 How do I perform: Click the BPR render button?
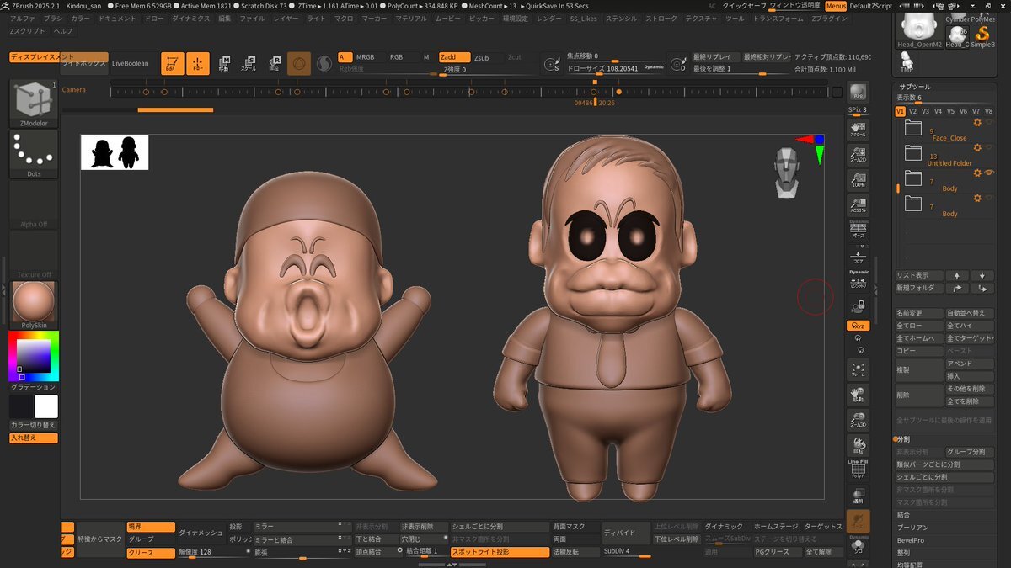tap(859, 93)
